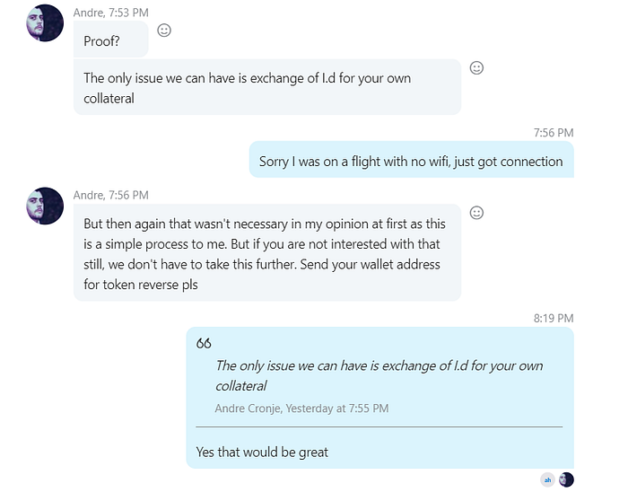This screenshot has width=628, height=501.
Task: Click the quotation mark icon in reply
Action: (x=204, y=343)
